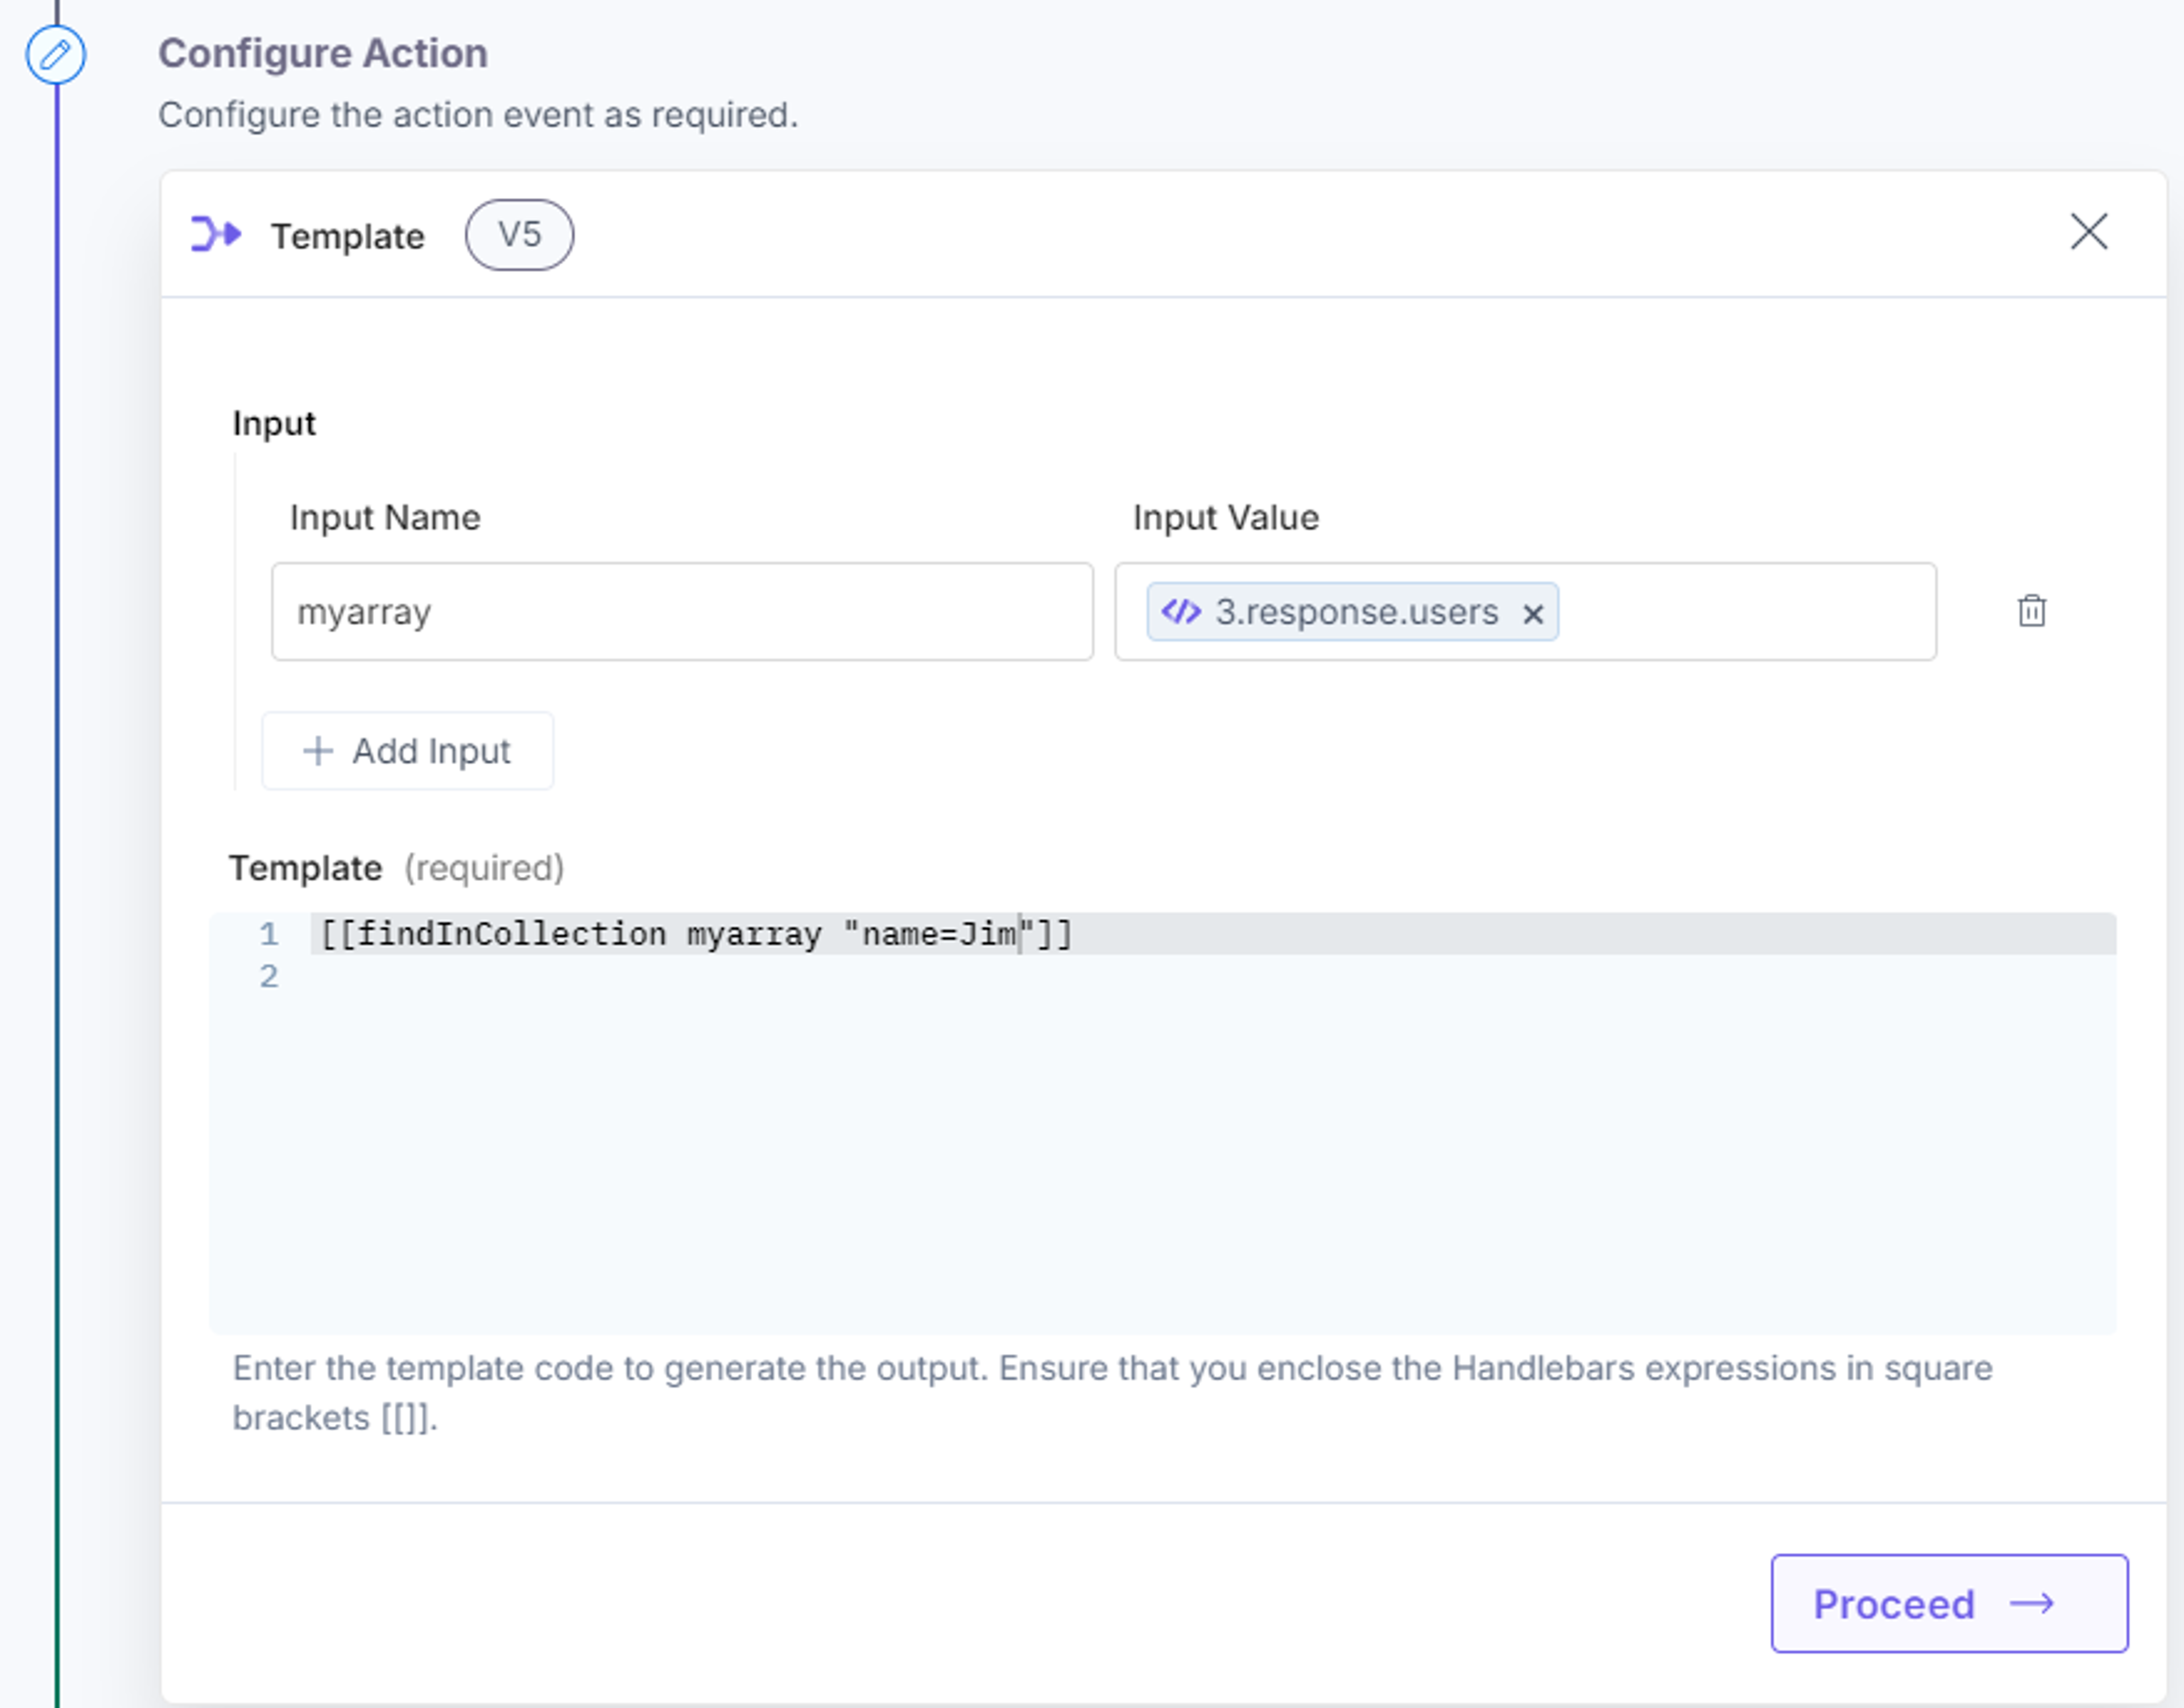
Task: Click the plus icon beside Add Input
Action: coord(317,751)
